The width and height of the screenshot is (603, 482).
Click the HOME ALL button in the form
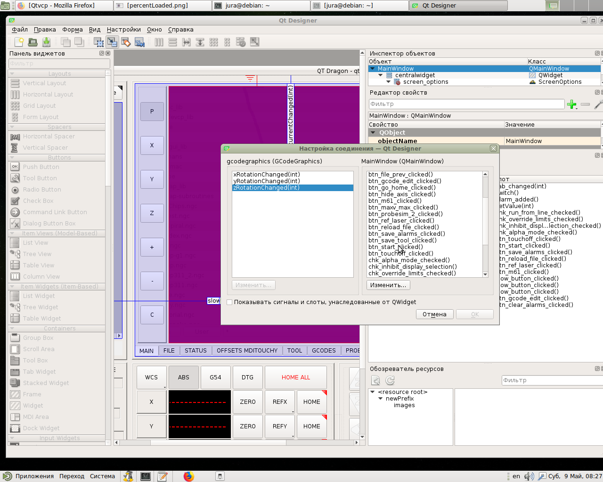coord(296,378)
